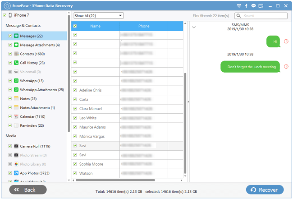The height and width of the screenshot is (199, 293).
Task: Uncheck the Messages (22) checkbox
Action: click(x=10, y=36)
